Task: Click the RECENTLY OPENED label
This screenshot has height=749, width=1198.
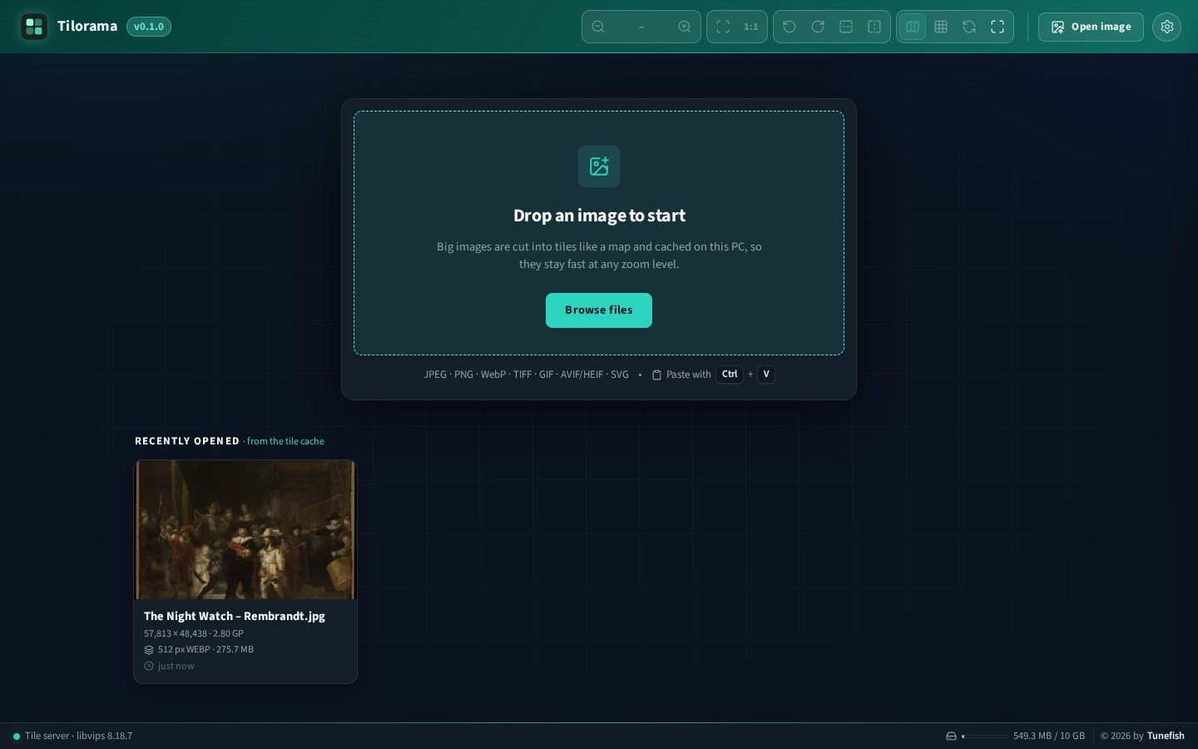Action: [187, 441]
